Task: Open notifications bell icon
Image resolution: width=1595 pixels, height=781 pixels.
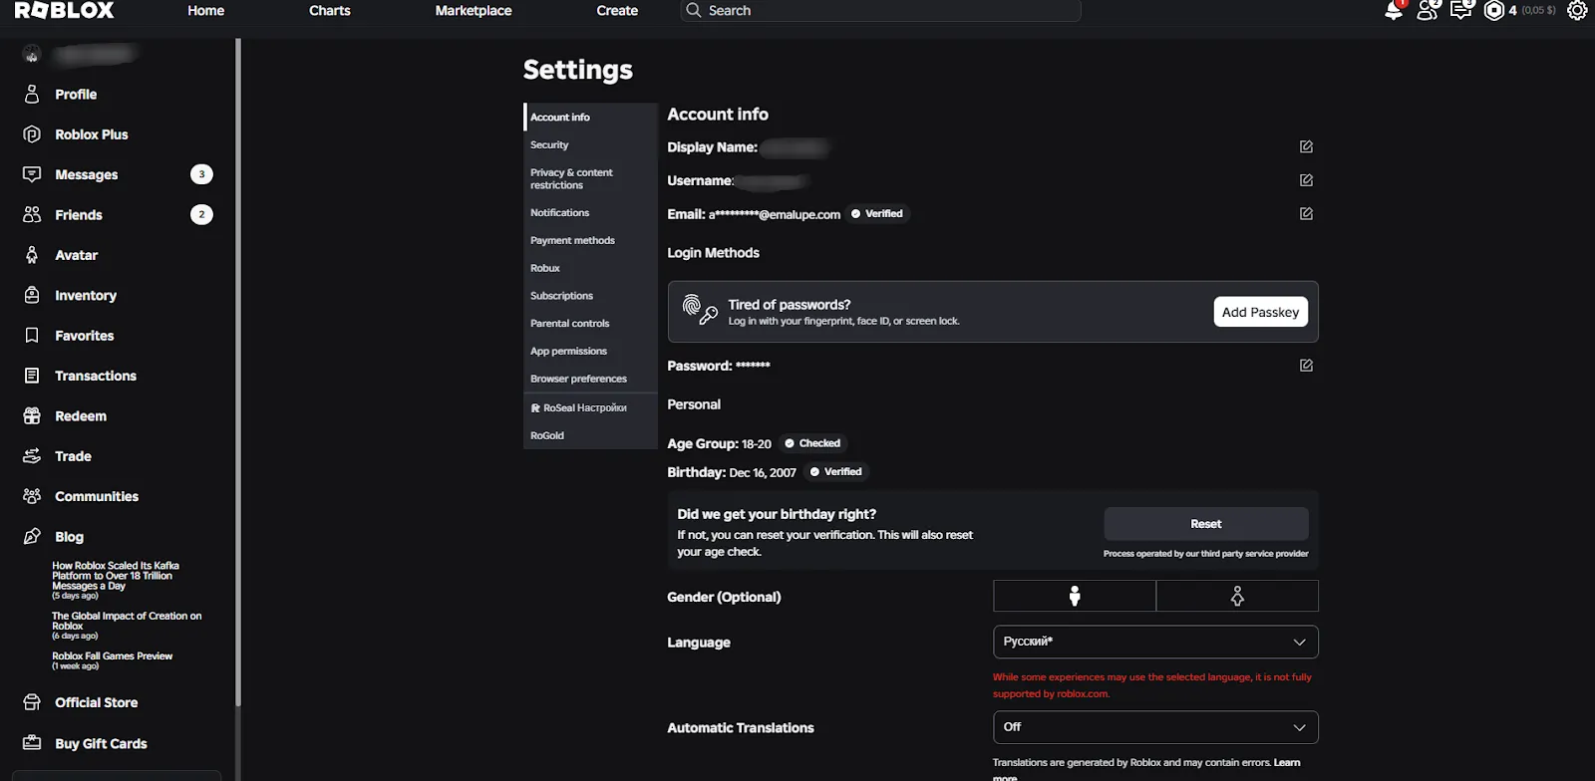Action: (x=1394, y=11)
